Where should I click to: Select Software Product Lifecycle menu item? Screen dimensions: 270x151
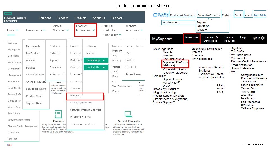tap(85, 110)
